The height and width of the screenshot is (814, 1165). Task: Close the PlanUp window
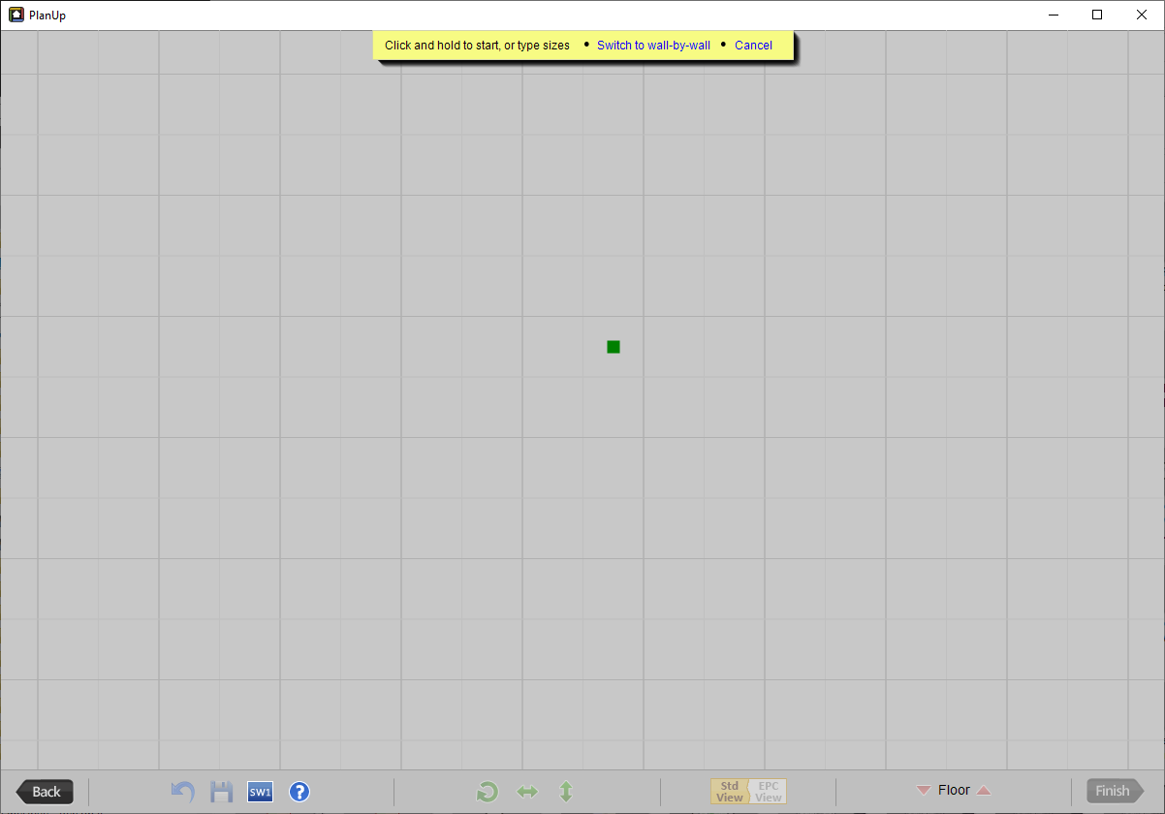(1142, 15)
